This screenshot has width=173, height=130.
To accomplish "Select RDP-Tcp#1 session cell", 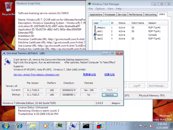I will coord(154,31).
